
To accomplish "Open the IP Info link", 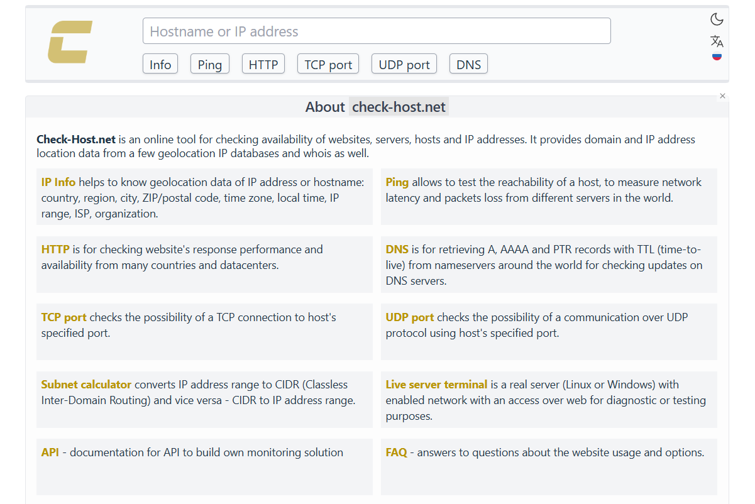I will pyautogui.click(x=58, y=182).
